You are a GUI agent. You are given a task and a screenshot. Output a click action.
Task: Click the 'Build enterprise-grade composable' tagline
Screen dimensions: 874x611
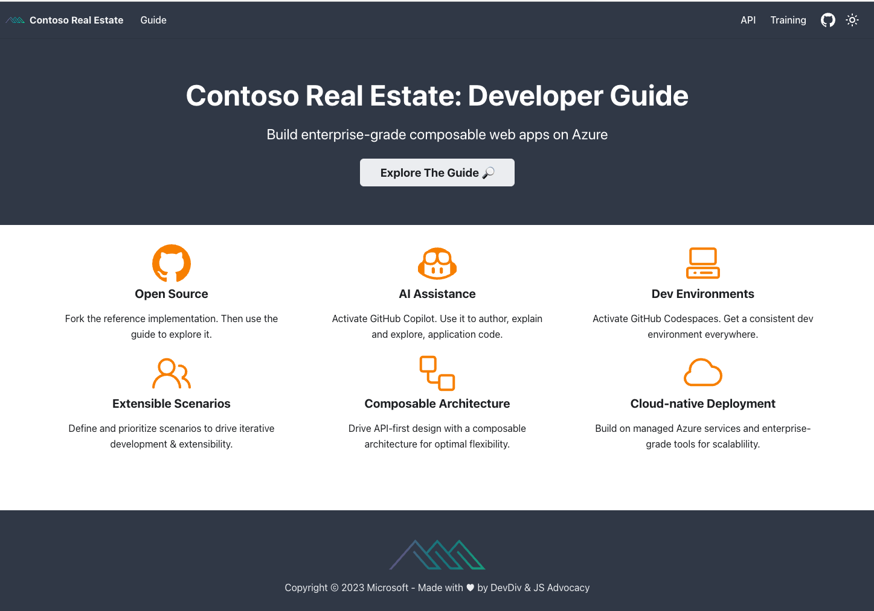click(437, 135)
